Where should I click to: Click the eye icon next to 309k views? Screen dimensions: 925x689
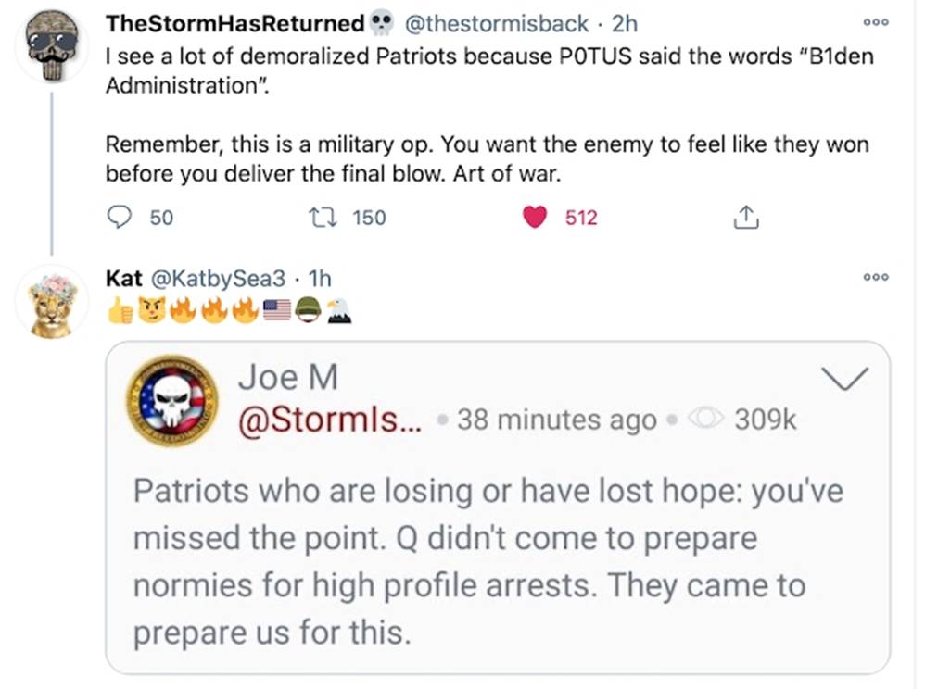(706, 419)
